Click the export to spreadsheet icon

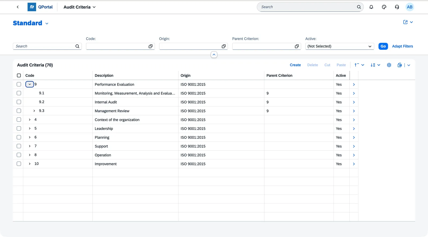(x=400, y=65)
